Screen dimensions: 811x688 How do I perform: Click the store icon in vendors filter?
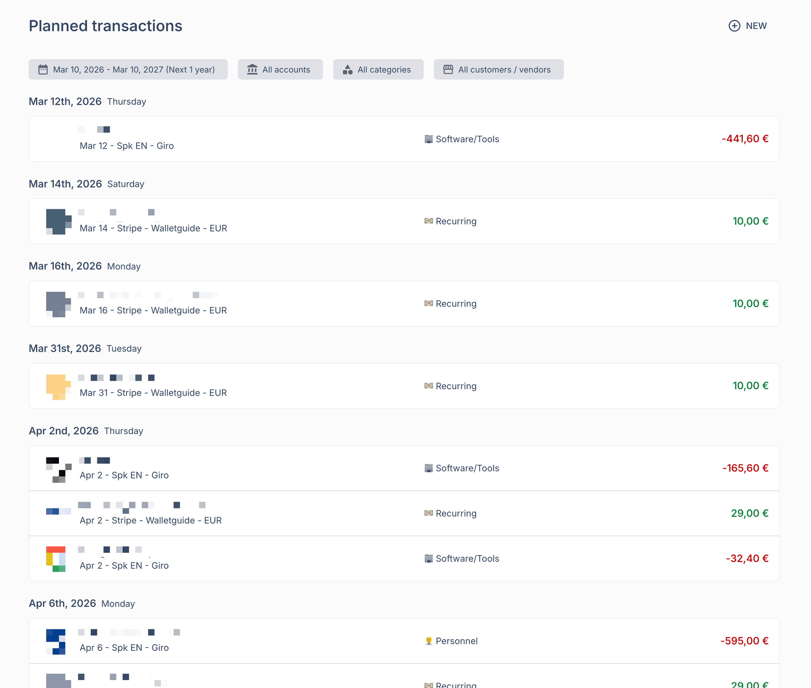coord(448,70)
